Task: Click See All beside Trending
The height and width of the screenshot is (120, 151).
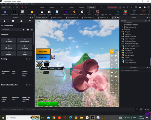Action: pos(29,59)
